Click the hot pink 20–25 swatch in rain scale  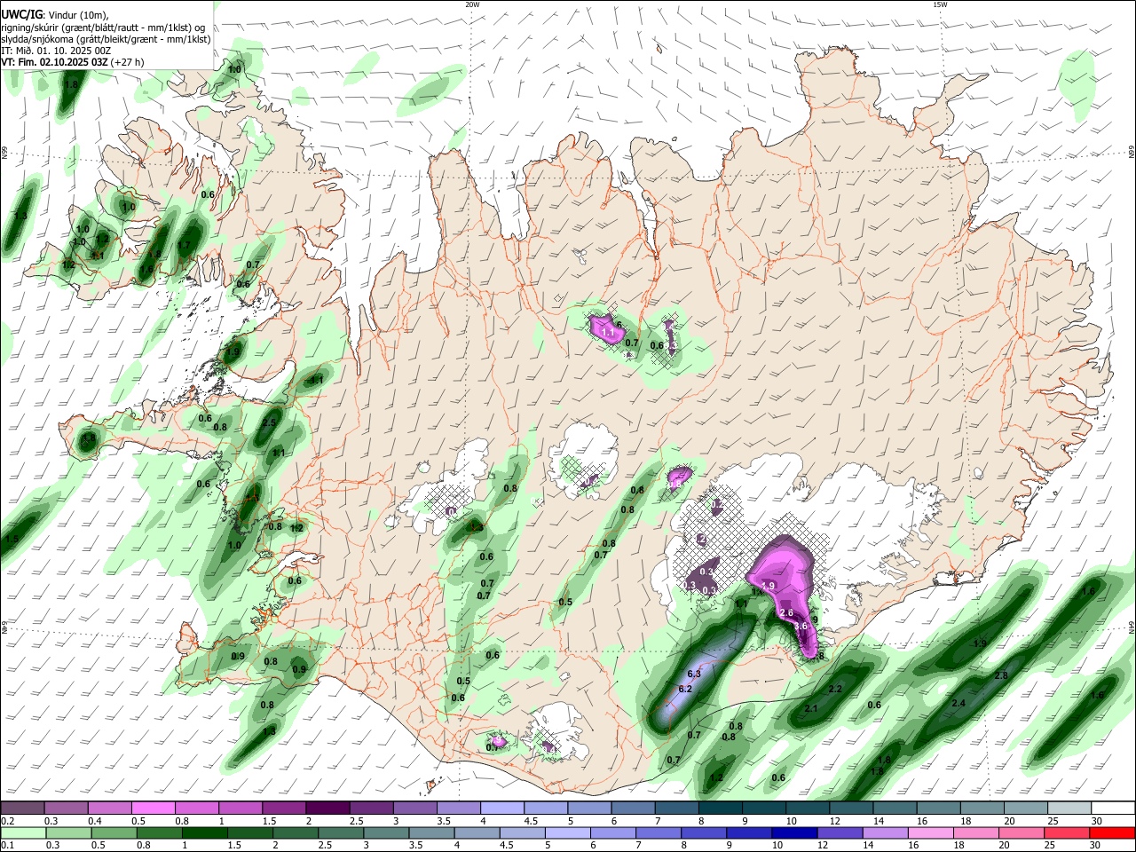tap(1022, 832)
